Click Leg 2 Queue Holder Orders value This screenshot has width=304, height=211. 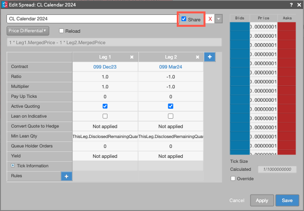(171, 146)
